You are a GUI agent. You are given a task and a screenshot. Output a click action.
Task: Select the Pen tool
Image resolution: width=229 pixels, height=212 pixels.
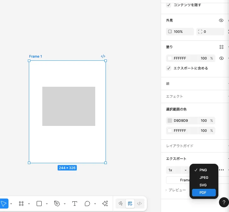(x=57, y=204)
